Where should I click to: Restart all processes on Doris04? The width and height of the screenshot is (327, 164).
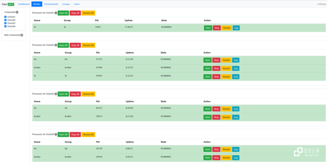tap(88, 134)
